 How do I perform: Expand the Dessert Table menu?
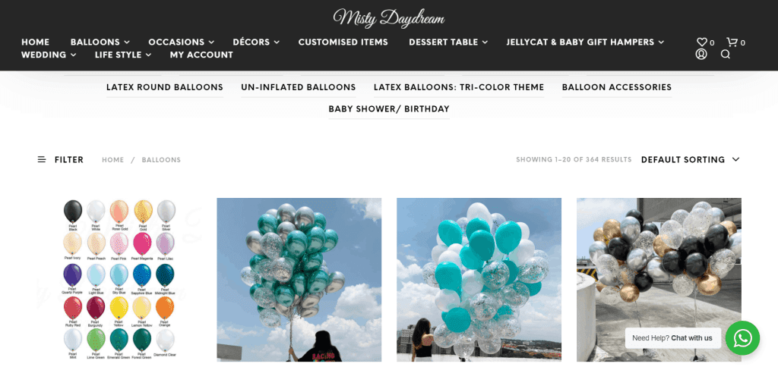tap(448, 42)
